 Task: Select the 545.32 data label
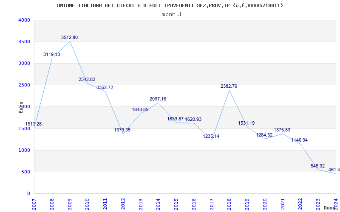[317, 166]
